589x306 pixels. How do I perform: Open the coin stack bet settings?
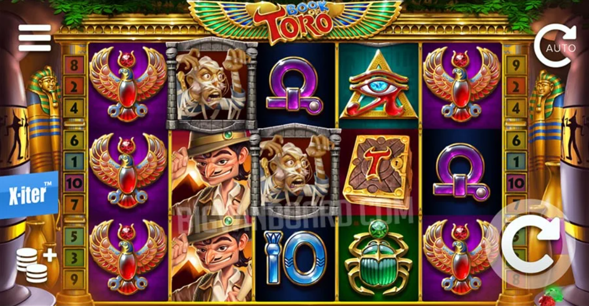36,265
